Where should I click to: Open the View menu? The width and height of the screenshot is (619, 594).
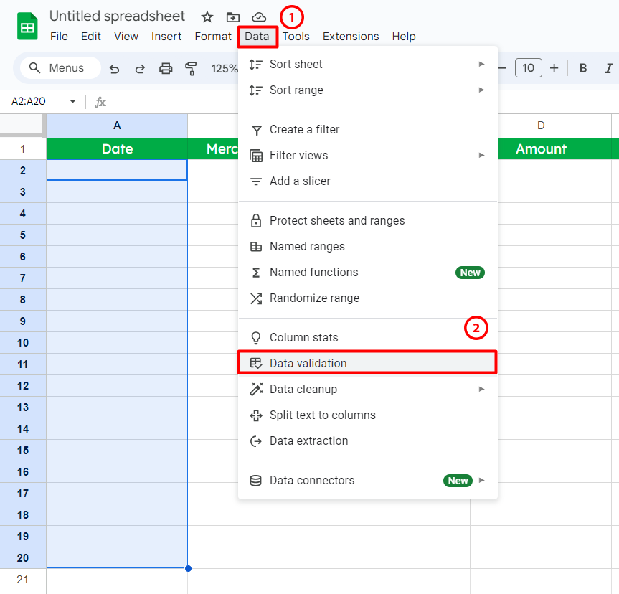126,37
